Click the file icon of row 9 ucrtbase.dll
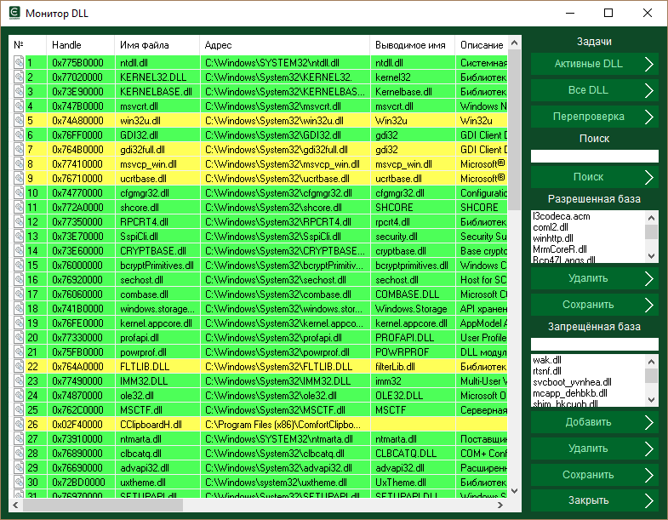668x520 pixels. click(18, 179)
